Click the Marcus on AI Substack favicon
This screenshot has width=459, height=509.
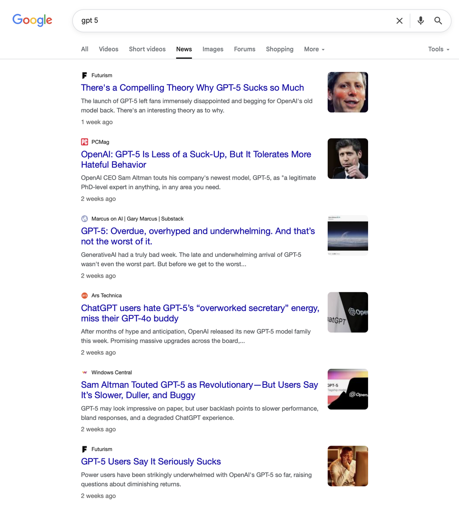[x=84, y=219]
